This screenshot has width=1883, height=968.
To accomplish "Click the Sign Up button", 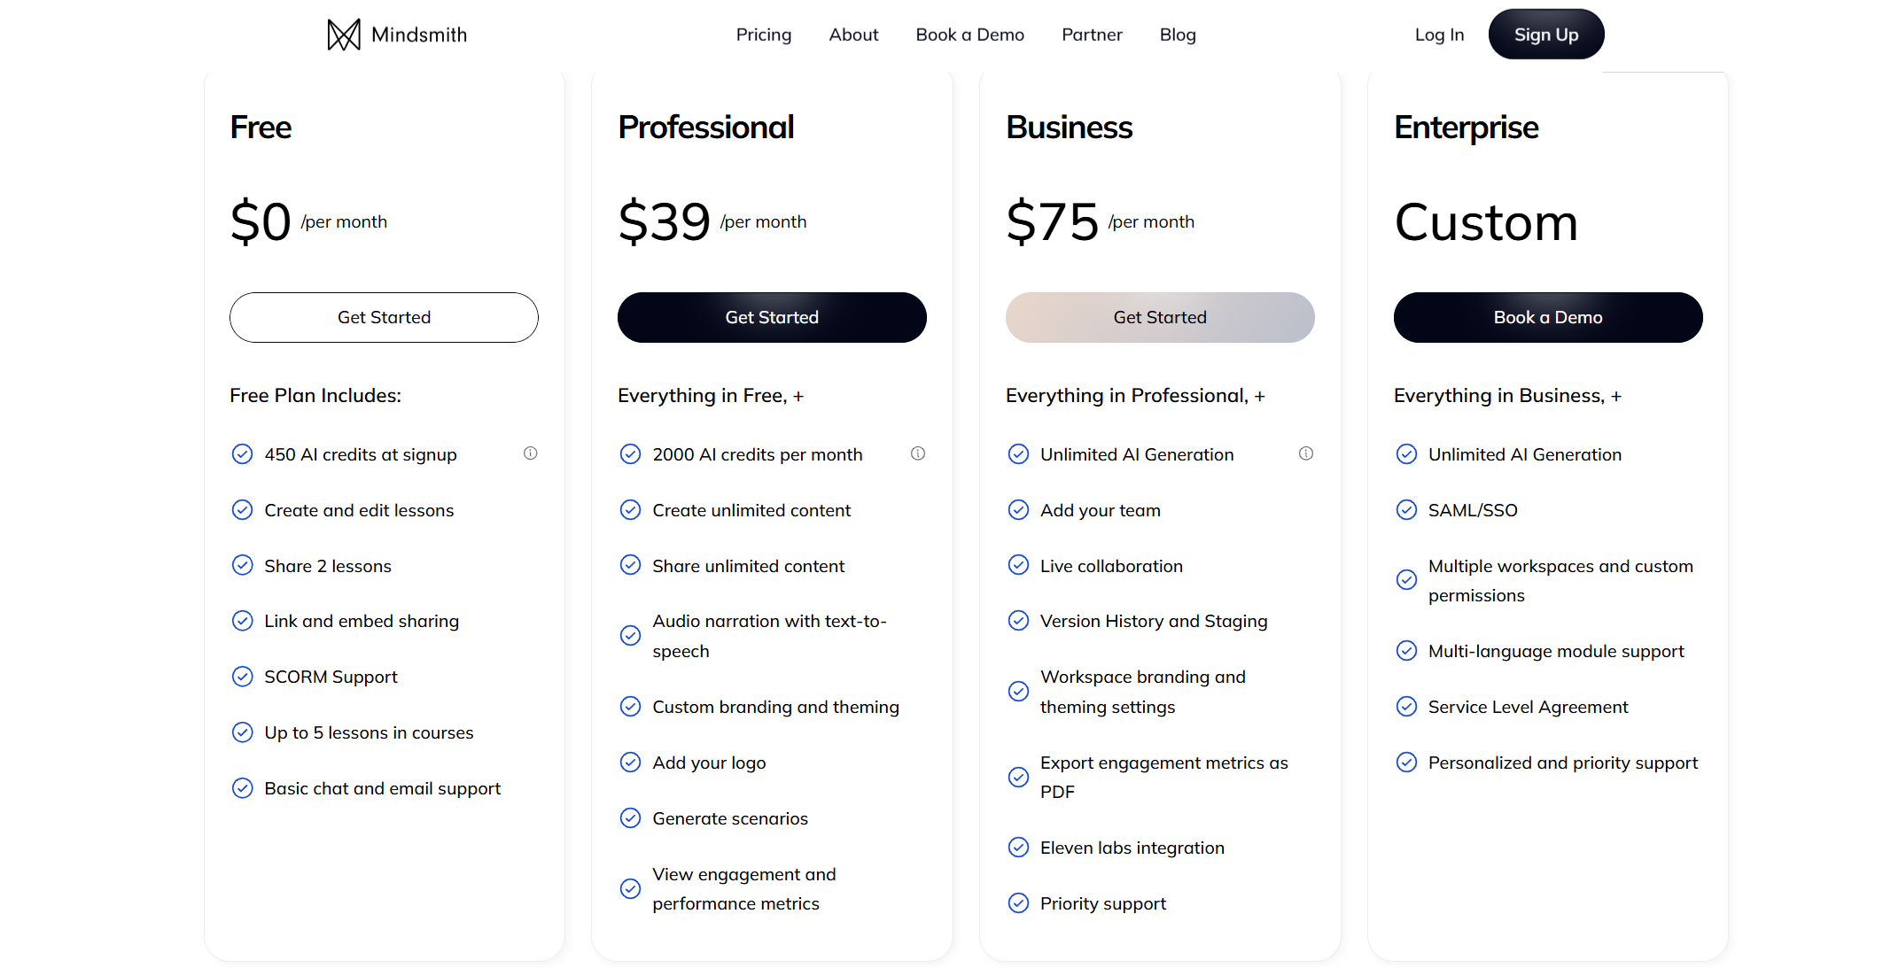I will (1546, 35).
